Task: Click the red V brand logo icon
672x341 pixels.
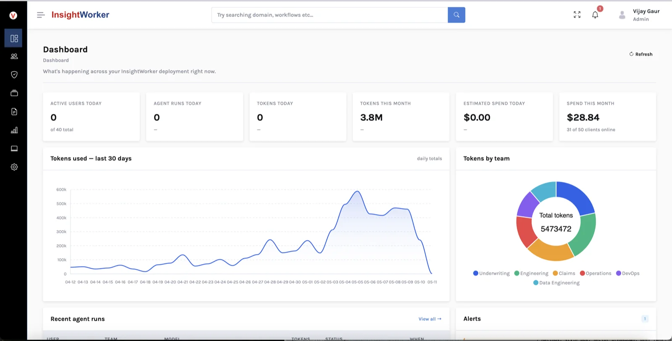Action: tap(13, 16)
